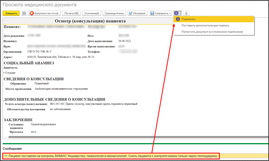Expand the Сохранить dropdown arrow

point(170,13)
